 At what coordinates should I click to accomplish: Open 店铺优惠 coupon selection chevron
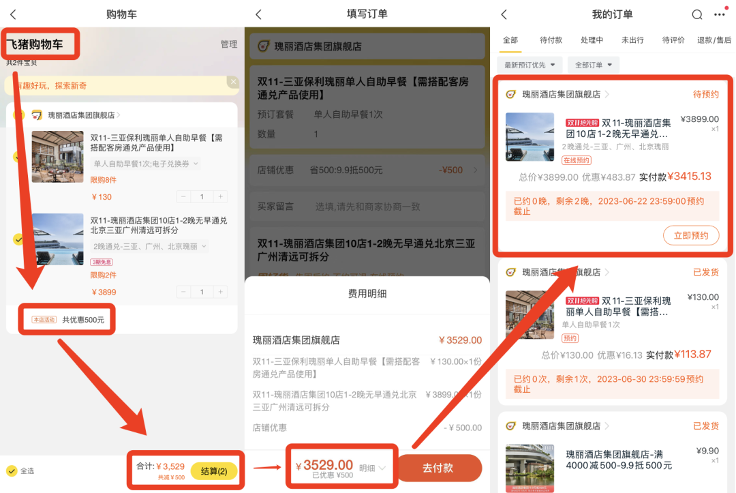pos(475,170)
